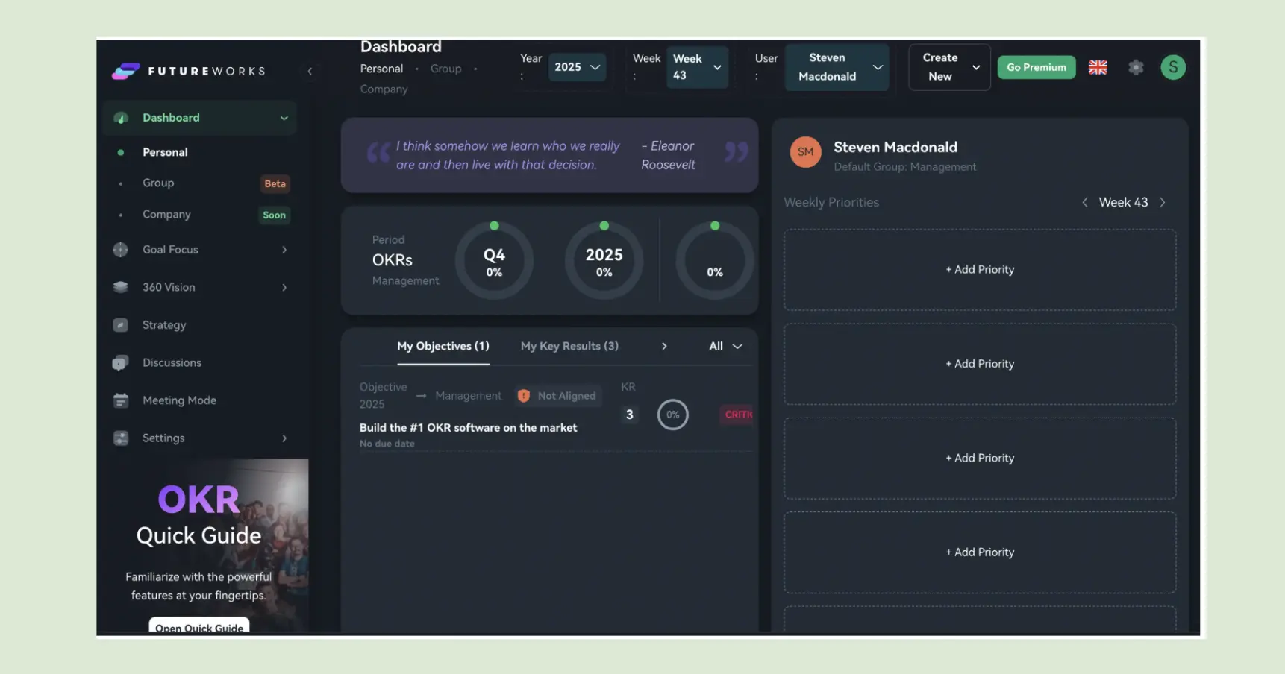The height and width of the screenshot is (674, 1285).
Task: Click the Strategy icon in the sidebar
Action: (120, 325)
